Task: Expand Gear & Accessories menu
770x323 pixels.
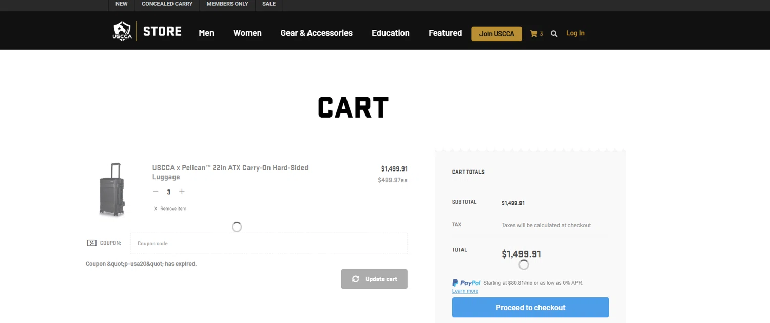Action: pyautogui.click(x=316, y=33)
